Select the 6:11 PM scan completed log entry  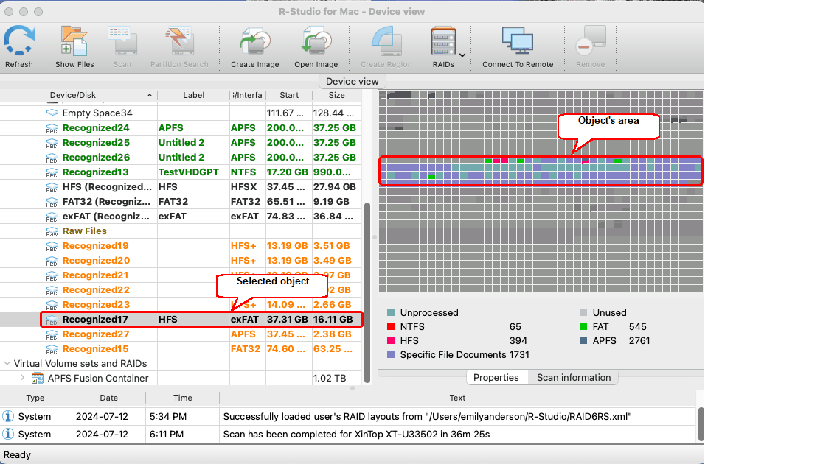tap(347, 434)
